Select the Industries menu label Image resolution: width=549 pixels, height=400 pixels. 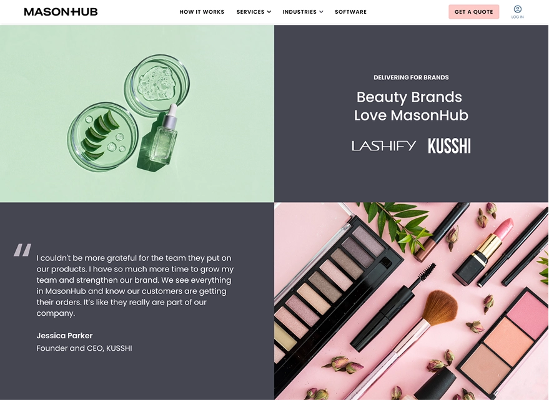[299, 12]
